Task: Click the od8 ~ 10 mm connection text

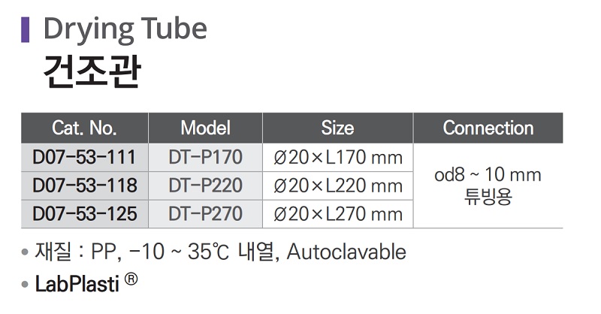Action: tap(488, 176)
